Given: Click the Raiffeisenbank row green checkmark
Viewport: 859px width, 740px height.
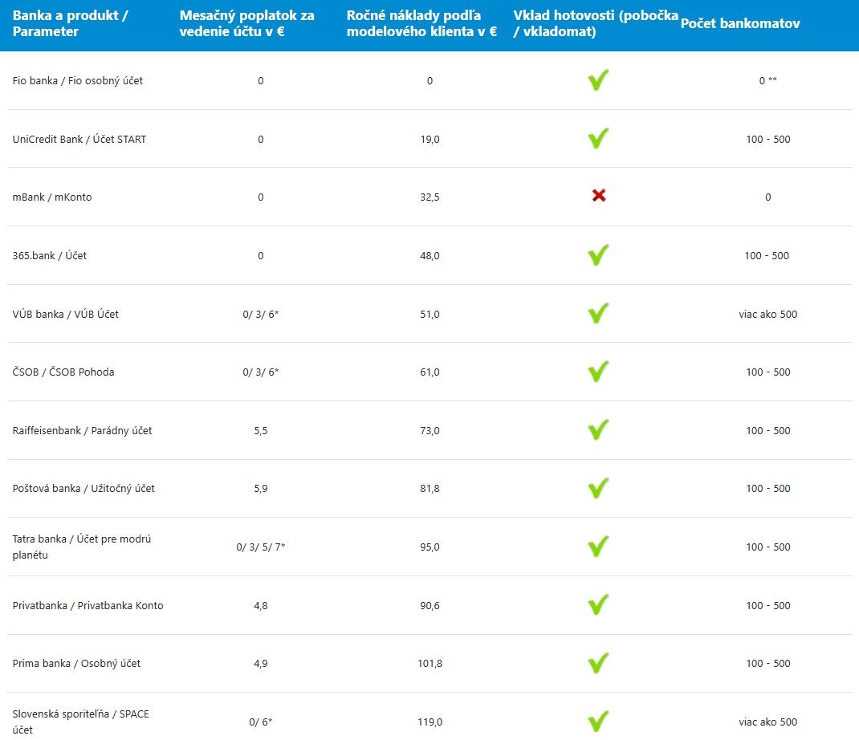Looking at the screenshot, I should tap(598, 430).
